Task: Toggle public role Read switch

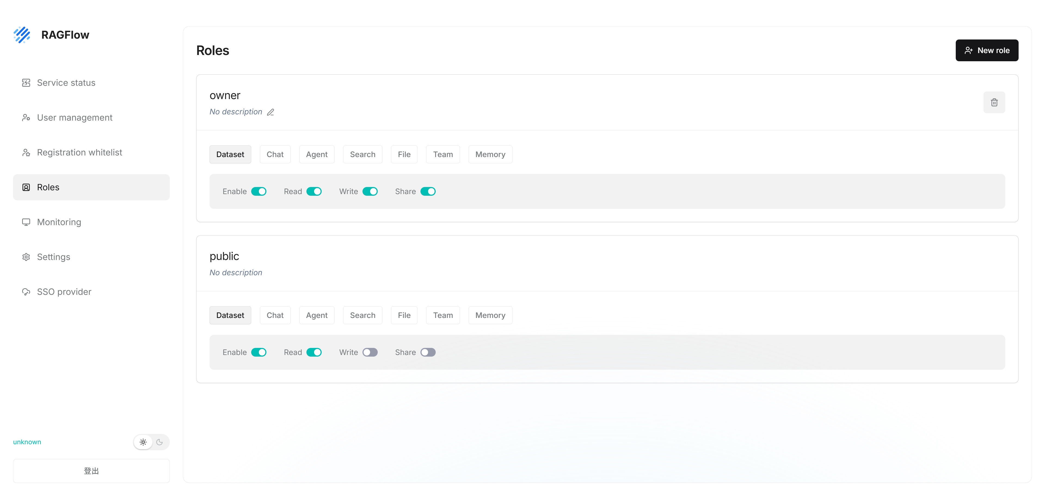Action: 314,352
